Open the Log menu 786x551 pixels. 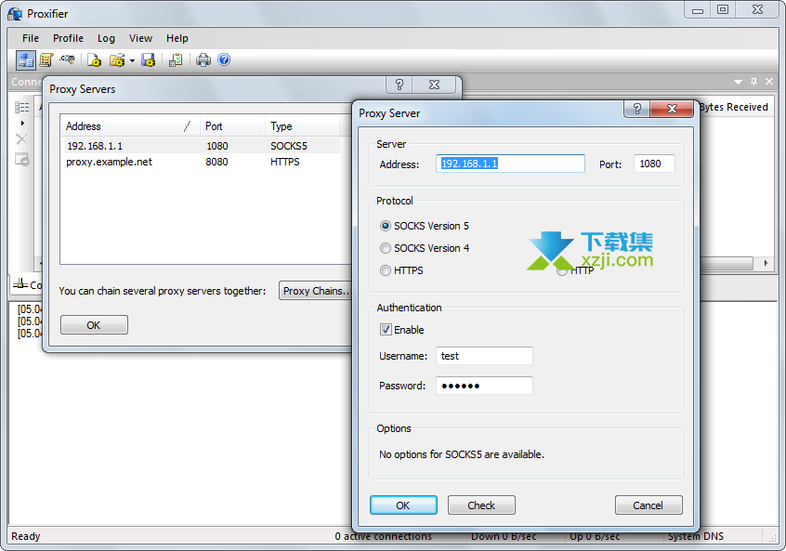[106, 38]
